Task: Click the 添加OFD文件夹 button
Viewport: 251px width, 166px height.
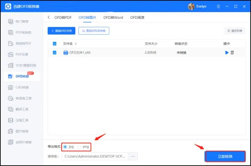Action: pyautogui.click(x=94, y=31)
